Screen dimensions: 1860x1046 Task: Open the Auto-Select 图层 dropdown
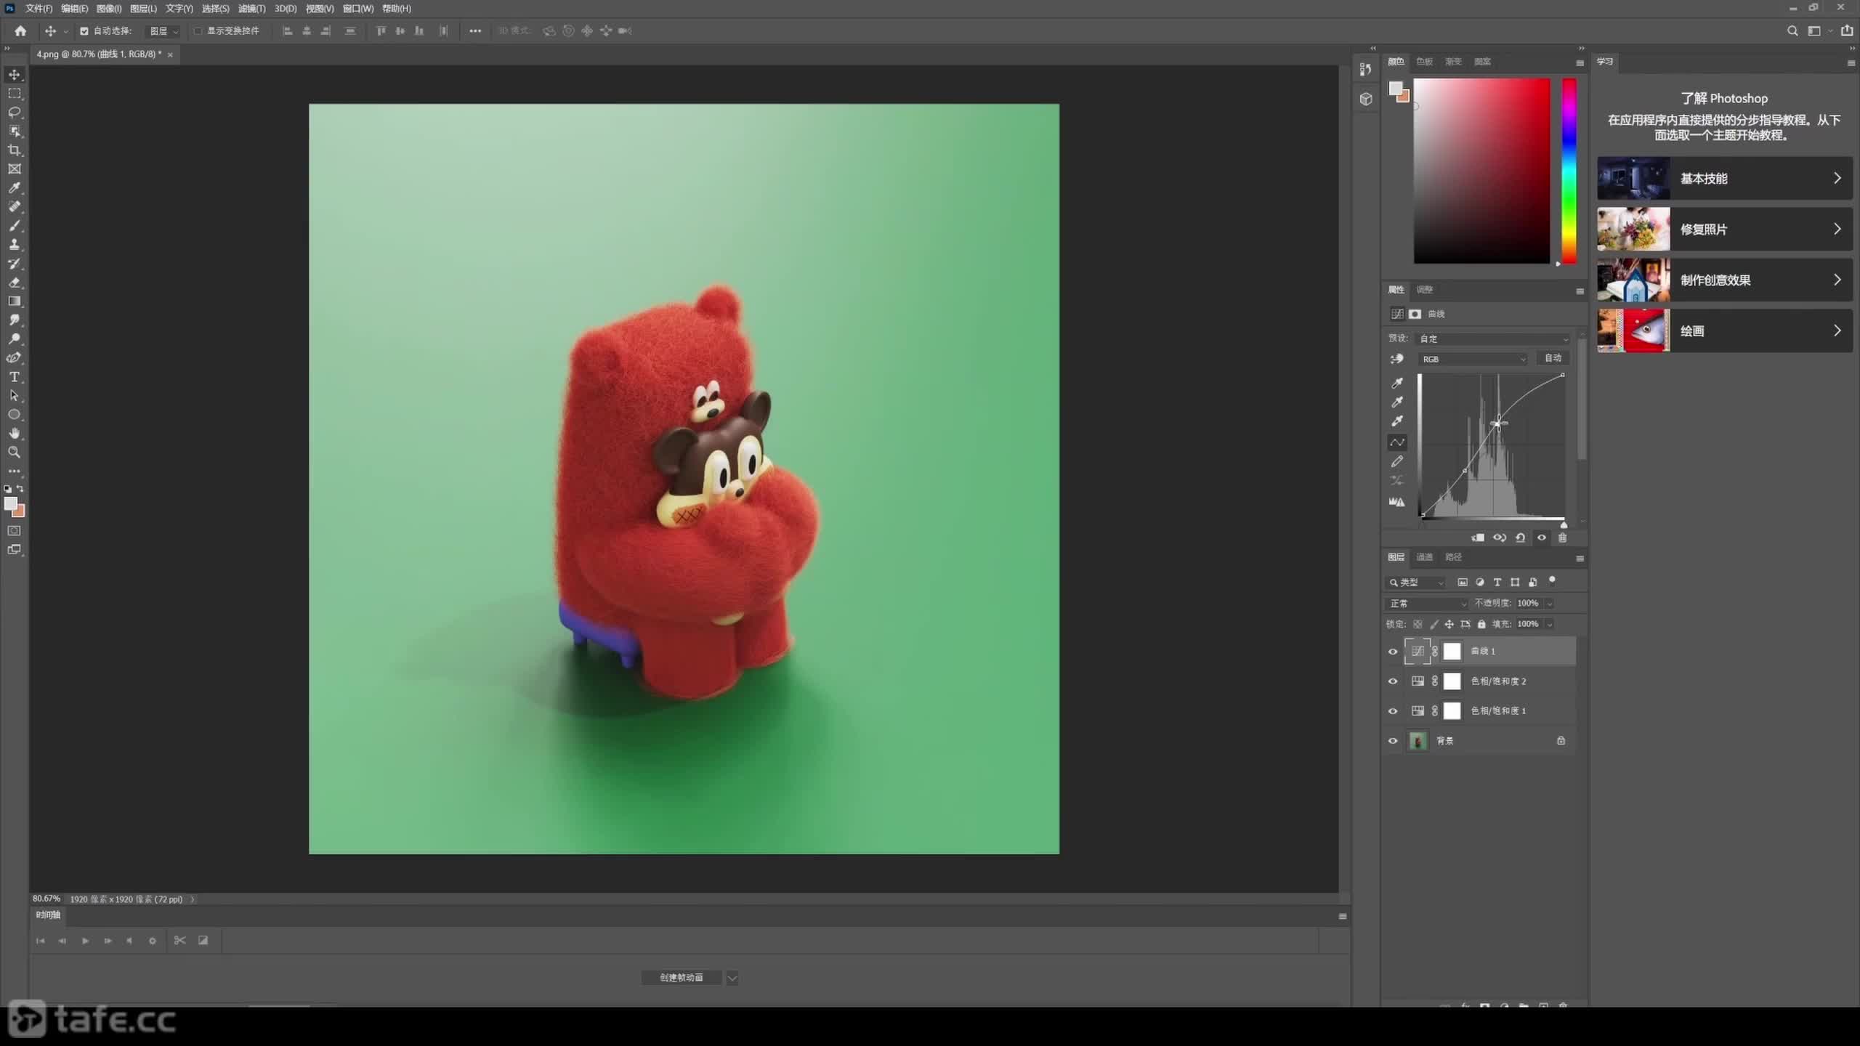163,31
